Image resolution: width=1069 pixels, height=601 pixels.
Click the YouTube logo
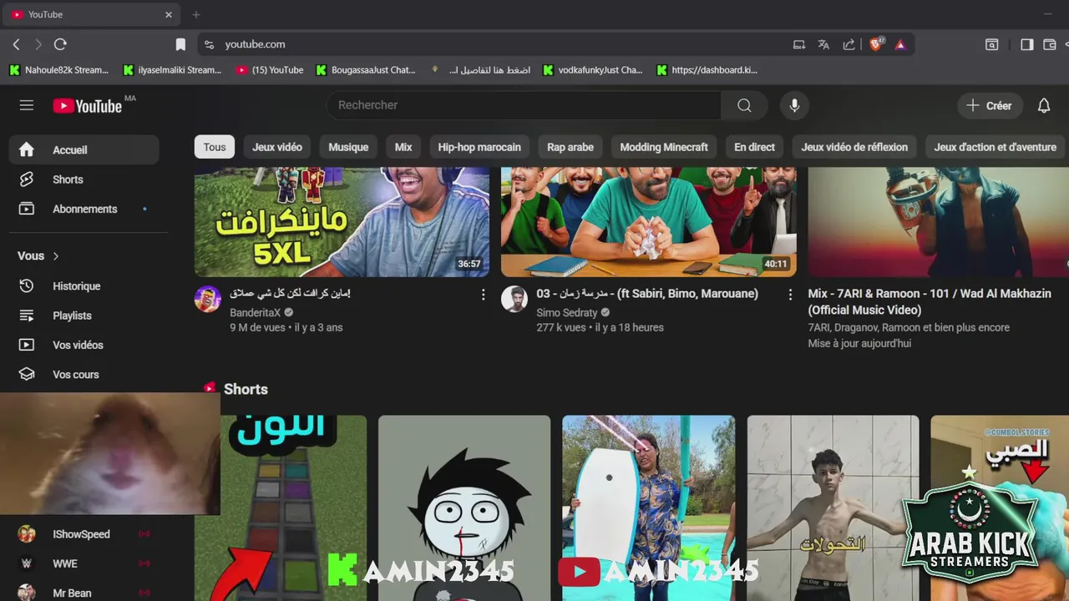pos(88,105)
